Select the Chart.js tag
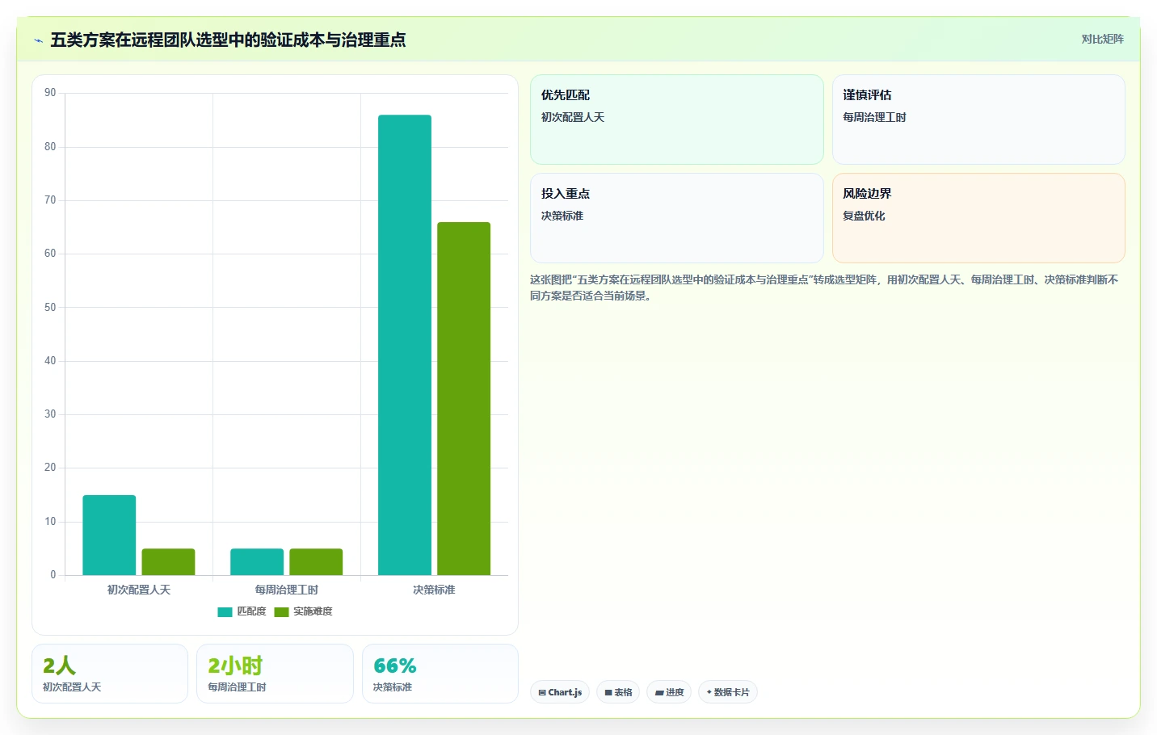Screen dimensions: 1157x735 tap(560, 692)
